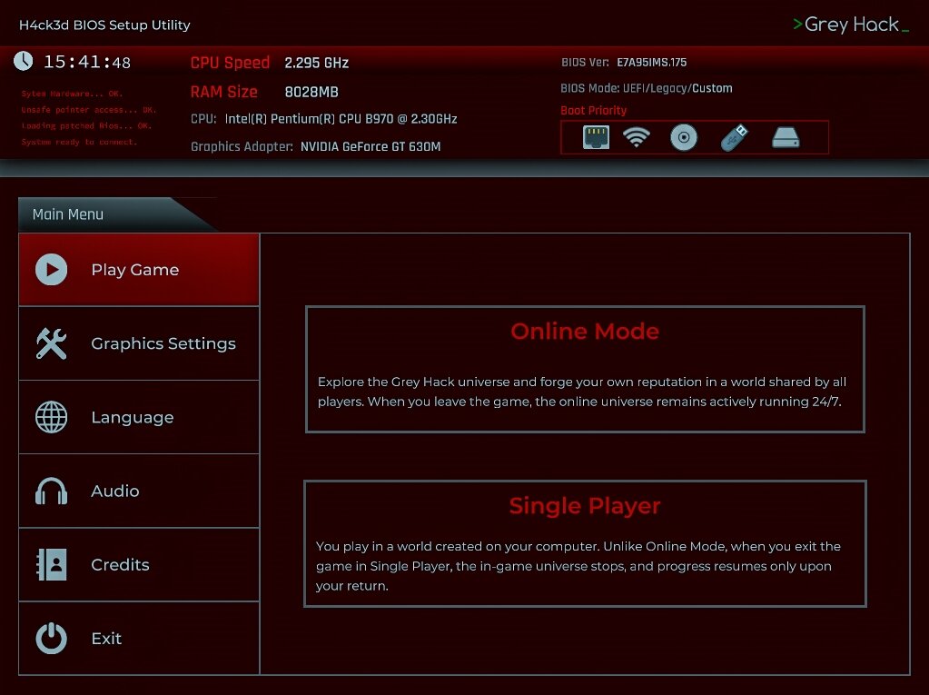Open the Play Game menu entry
929x695 pixels.
click(139, 270)
